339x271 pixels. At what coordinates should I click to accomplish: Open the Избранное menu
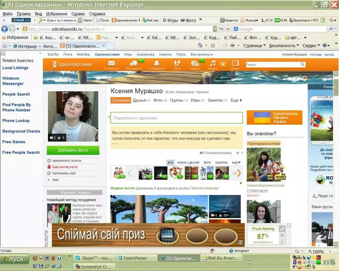(57, 14)
